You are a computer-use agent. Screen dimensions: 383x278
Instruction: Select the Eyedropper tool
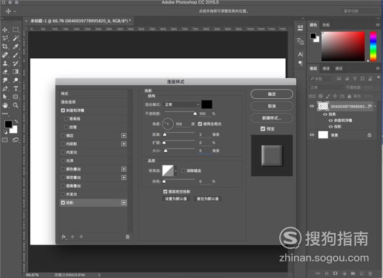(16, 46)
